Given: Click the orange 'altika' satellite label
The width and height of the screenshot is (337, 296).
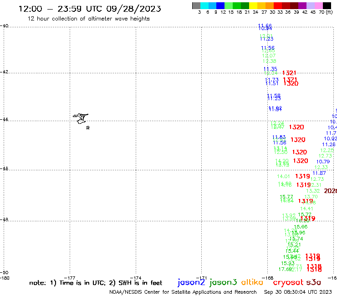Looking at the screenshot, I should pos(252,282).
